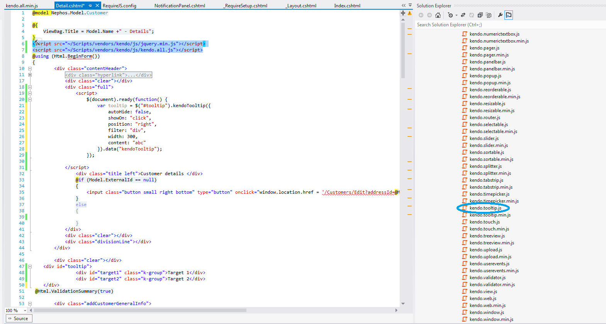The height and width of the screenshot is (324, 606).
Task: Switch to the _Layout.cshtml tab
Action: coord(301,6)
